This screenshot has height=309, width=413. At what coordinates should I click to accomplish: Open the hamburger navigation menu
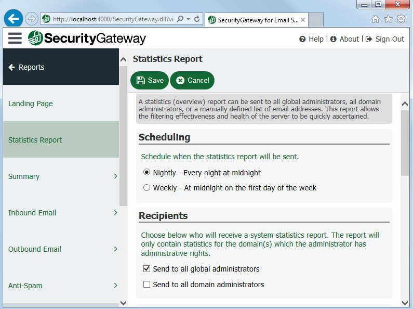point(15,38)
